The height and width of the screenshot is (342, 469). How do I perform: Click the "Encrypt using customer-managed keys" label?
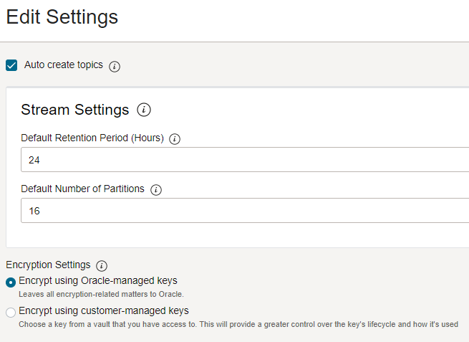[x=104, y=310]
